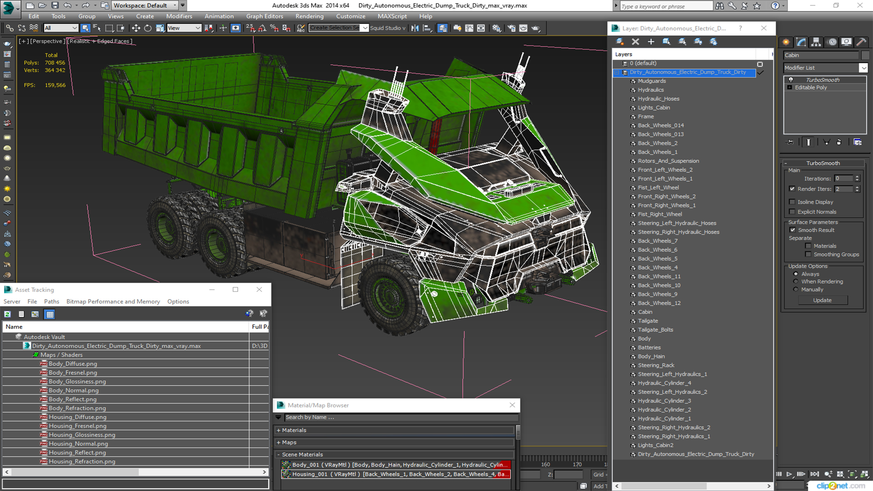The width and height of the screenshot is (873, 491).
Task: Click the Align tool icon
Action: coord(427,28)
